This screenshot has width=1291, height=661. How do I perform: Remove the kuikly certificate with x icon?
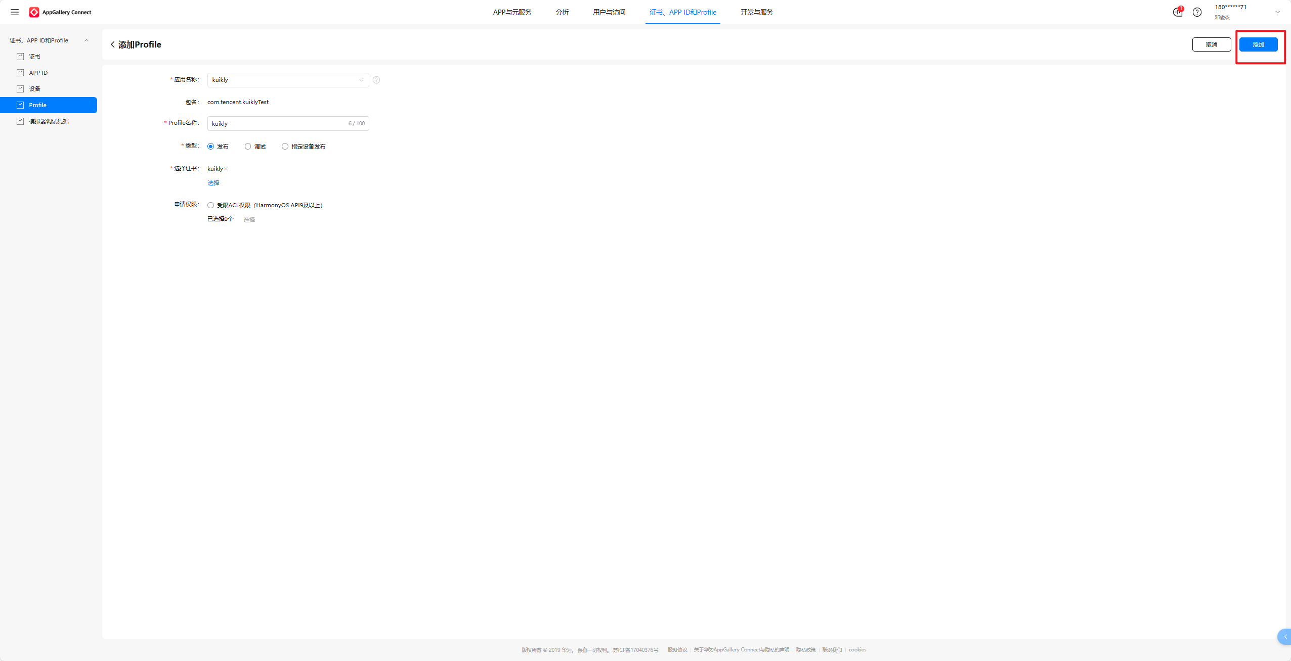point(226,169)
